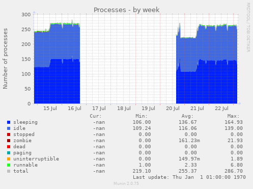Click the stopped legend color swatch
The width and height of the screenshot is (253, 189).
(9, 134)
